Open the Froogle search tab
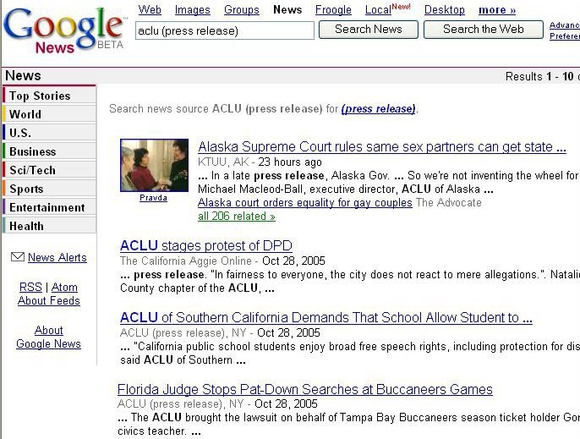 pyautogui.click(x=333, y=9)
